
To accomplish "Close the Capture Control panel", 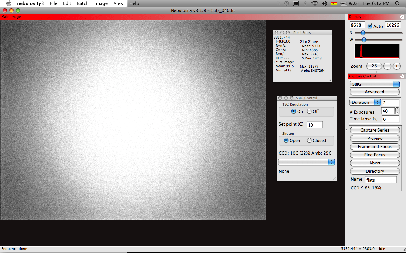I will [402, 76].
